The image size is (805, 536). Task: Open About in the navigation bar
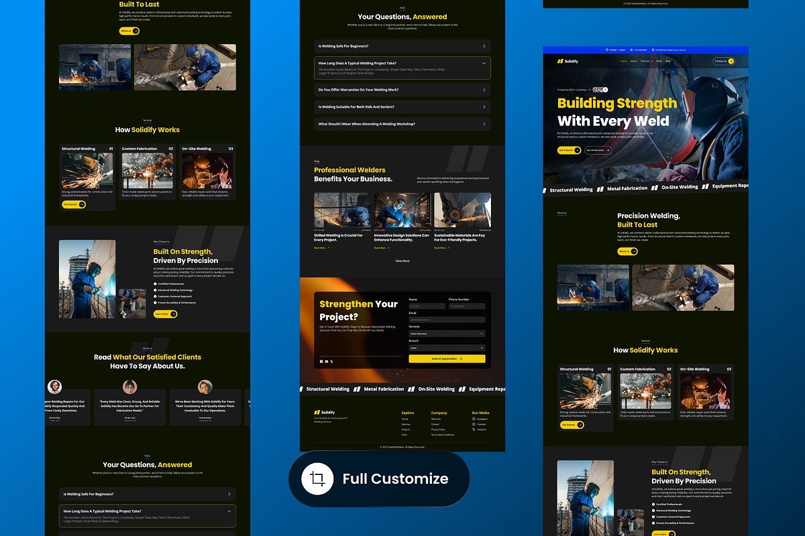coord(634,61)
